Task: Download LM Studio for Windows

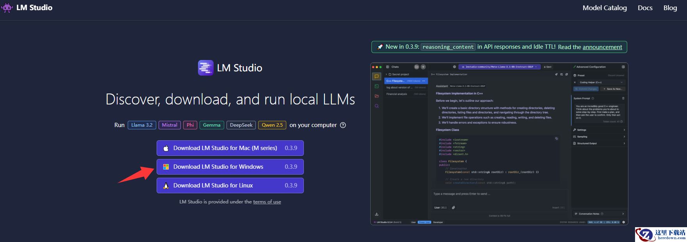Action: click(x=230, y=167)
